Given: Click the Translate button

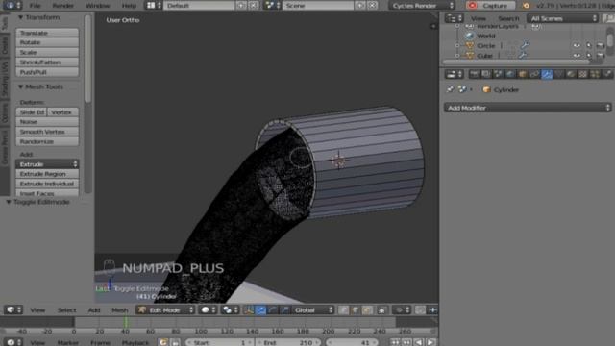Looking at the screenshot, I should point(47,33).
